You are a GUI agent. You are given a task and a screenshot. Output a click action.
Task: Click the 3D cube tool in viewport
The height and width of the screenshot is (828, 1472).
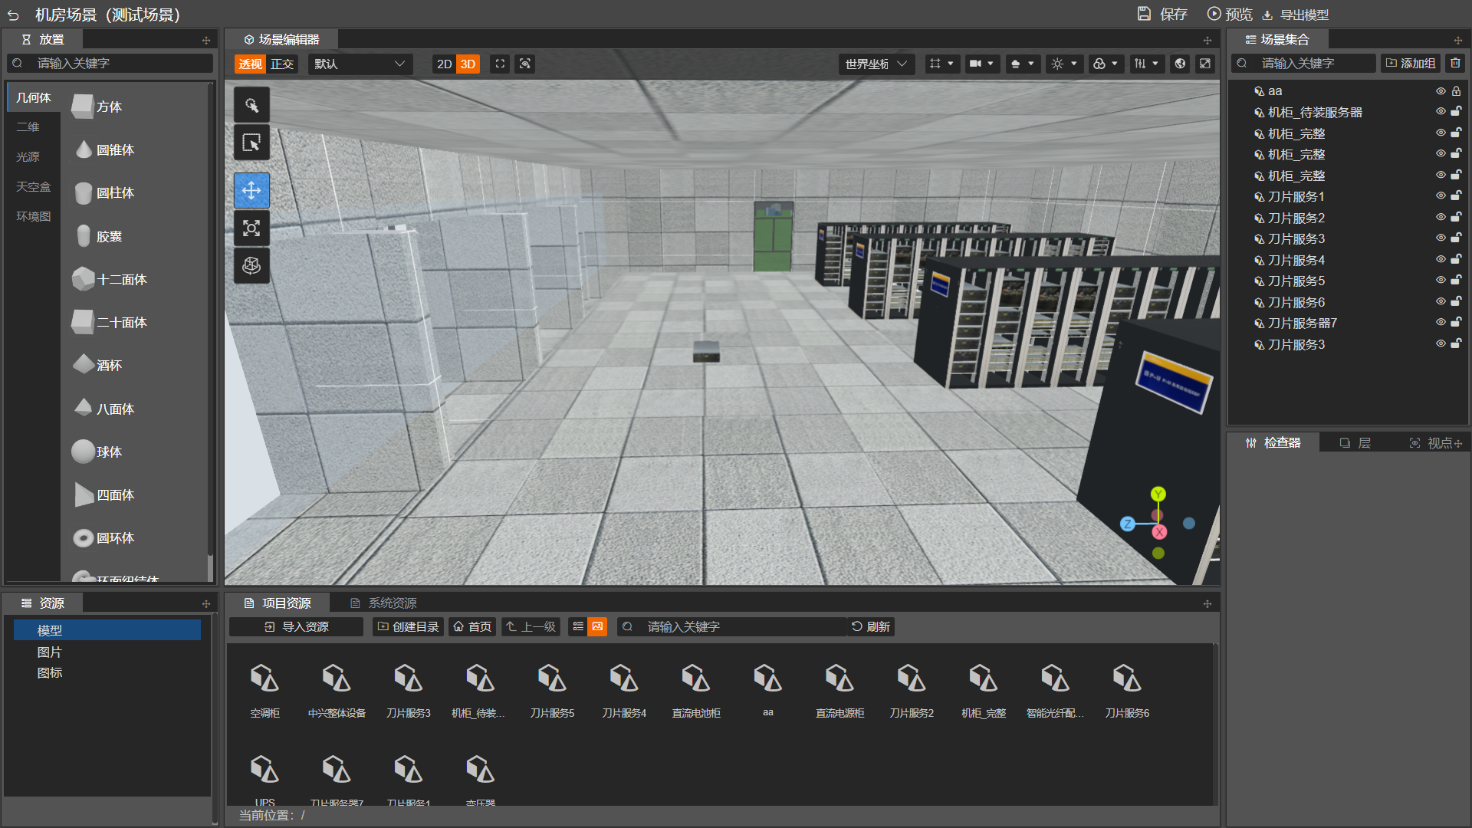(251, 265)
